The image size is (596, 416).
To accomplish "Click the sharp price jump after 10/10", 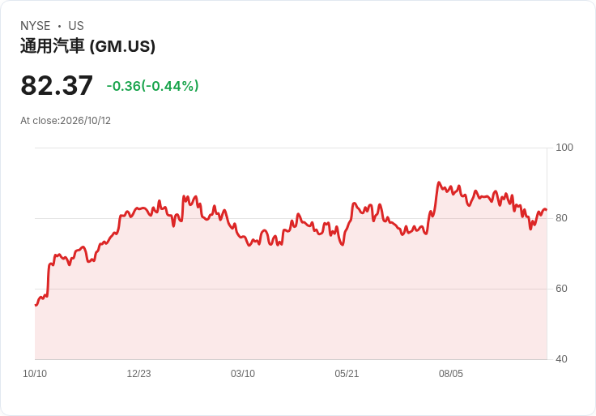I will pyautogui.click(x=49, y=280).
